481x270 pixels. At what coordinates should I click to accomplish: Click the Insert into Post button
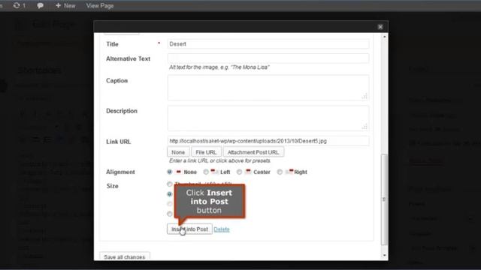click(x=189, y=229)
